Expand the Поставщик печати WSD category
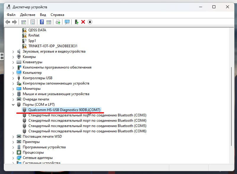This screenshot has height=174, width=237. pyautogui.click(x=13, y=137)
